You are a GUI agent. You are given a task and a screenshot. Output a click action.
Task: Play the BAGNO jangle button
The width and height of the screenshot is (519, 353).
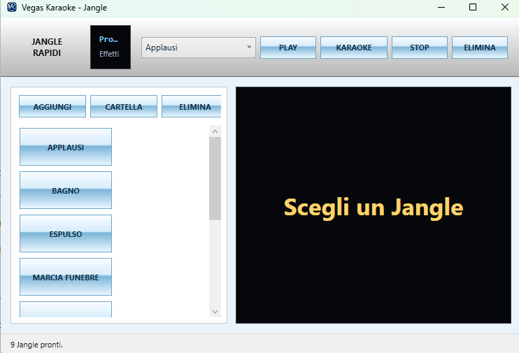click(x=66, y=190)
